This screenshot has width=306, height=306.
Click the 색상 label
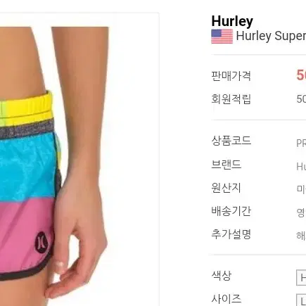click(x=221, y=275)
